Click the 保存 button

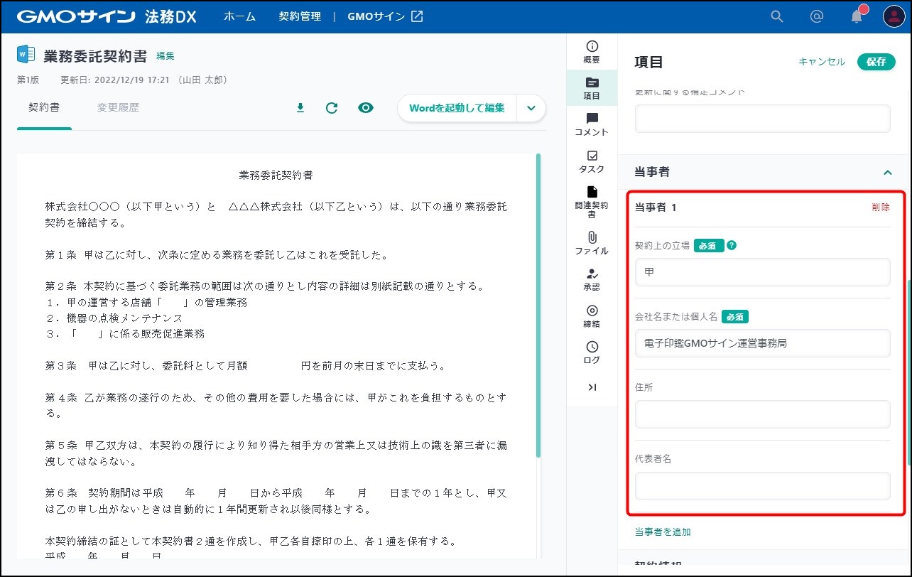tap(876, 62)
